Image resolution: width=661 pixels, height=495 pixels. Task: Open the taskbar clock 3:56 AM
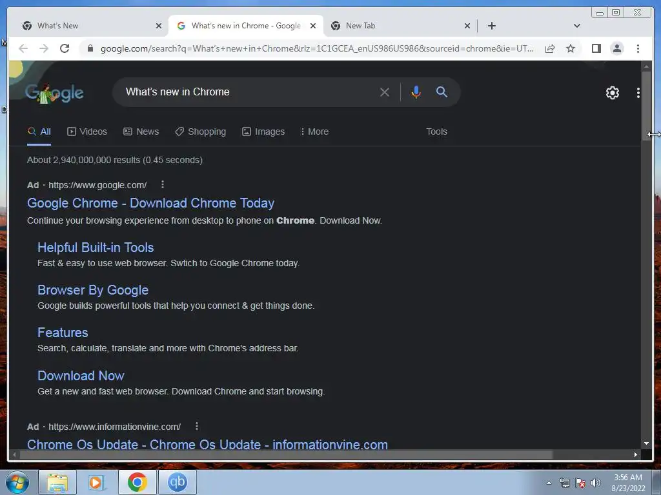628,482
